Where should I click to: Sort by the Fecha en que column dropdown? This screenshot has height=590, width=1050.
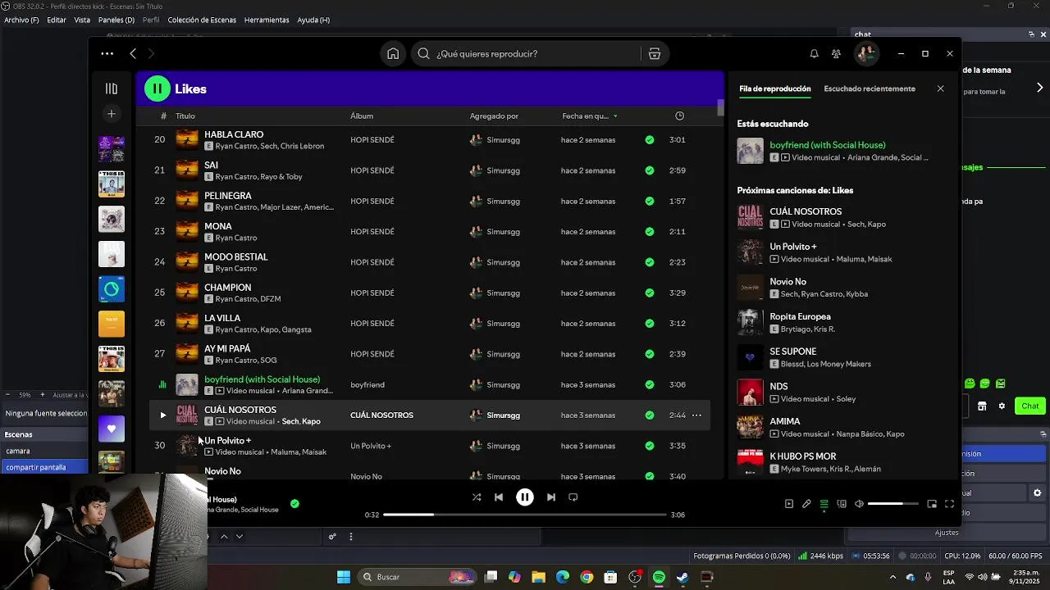point(590,116)
